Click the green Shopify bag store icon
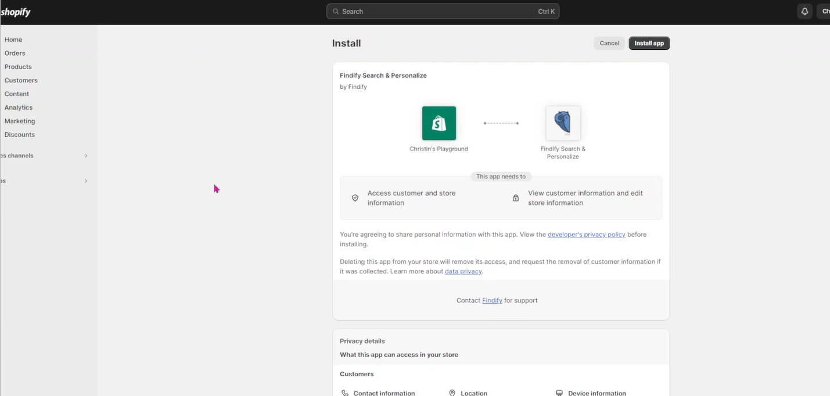830x396 pixels. (x=439, y=123)
